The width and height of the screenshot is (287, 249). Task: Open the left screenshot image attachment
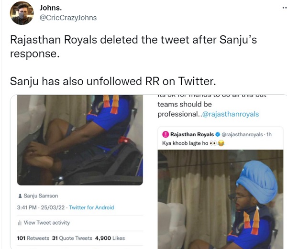80,140
